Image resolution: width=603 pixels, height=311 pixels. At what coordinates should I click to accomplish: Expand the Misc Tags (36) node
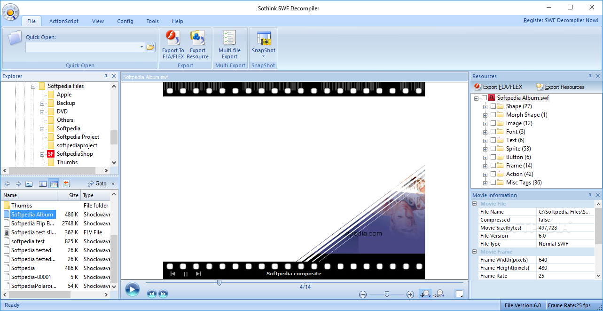(x=486, y=183)
